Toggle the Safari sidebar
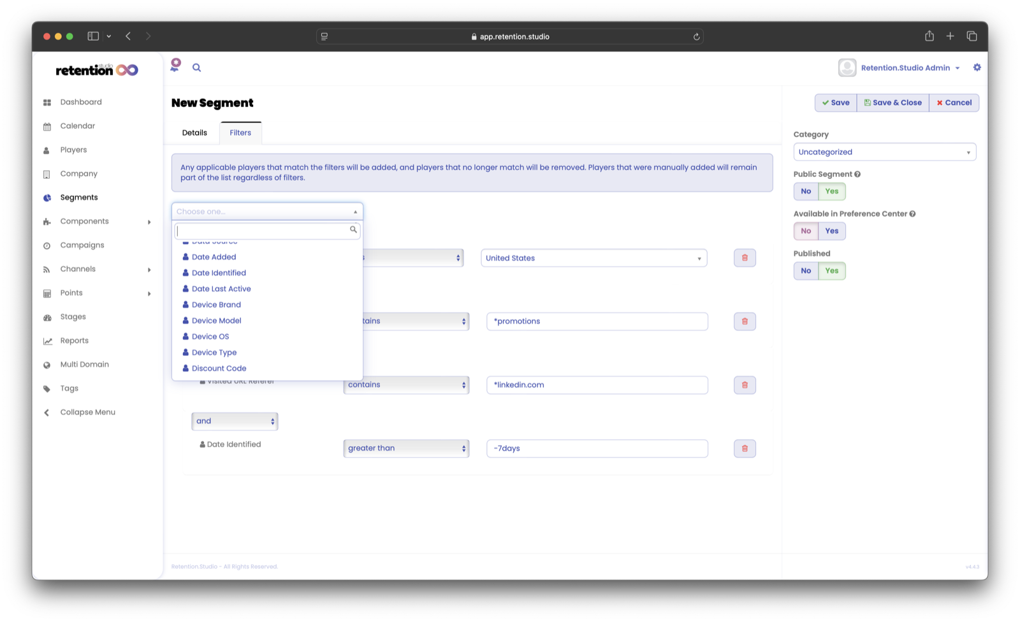The image size is (1020, 622). (x=93, y=36)
